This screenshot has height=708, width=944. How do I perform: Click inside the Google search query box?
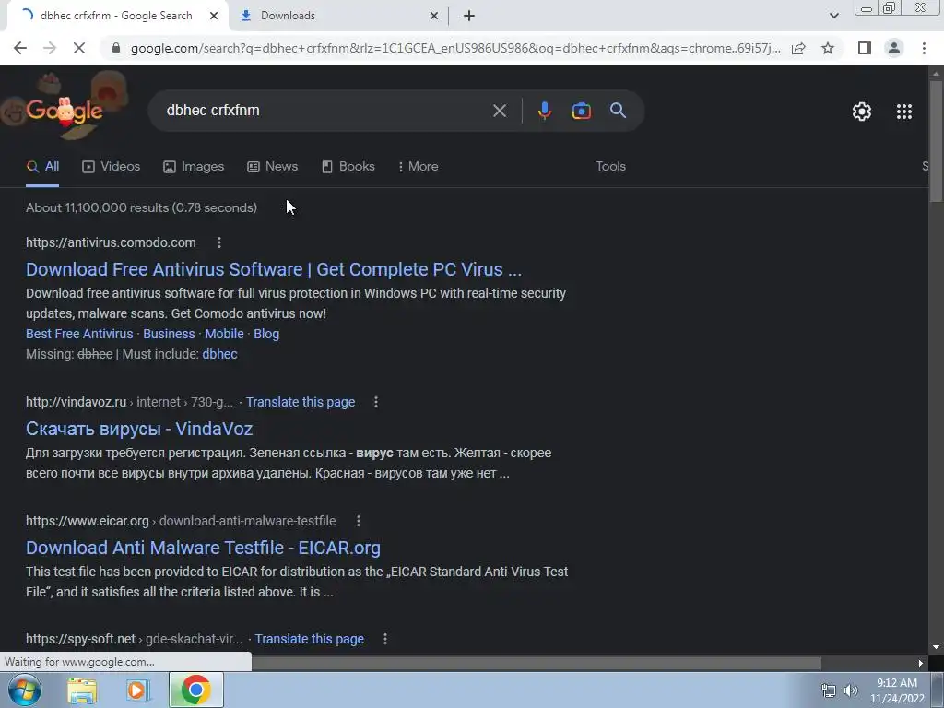click(x=325, y=111)
